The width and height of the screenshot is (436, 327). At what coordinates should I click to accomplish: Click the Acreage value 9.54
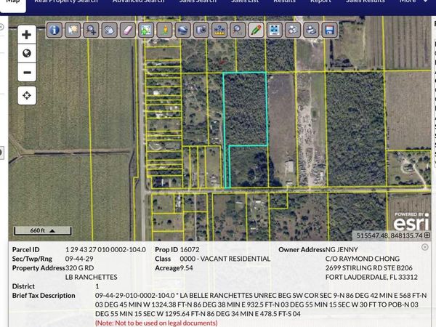click(x=186, y=267)
